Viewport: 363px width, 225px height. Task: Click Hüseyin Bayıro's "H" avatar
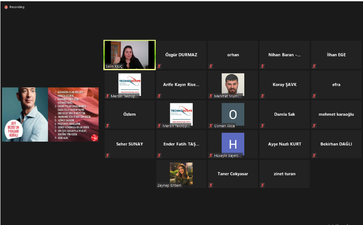pyautogui.click(x=233, y=144)
